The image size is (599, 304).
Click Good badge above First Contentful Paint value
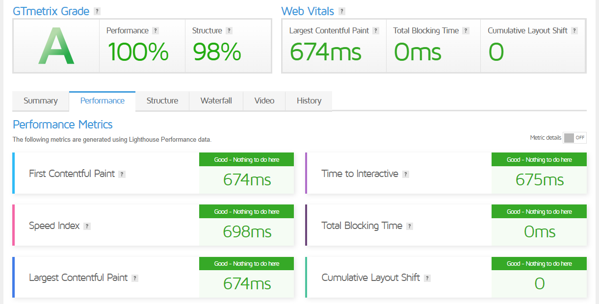[x=247, y=159]
